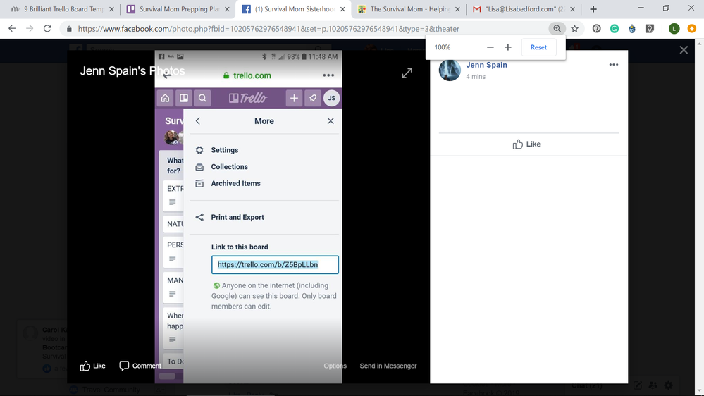Click the zoom magnifier icon in address bar
Screen dimensions: 704x396
point(557,28)
